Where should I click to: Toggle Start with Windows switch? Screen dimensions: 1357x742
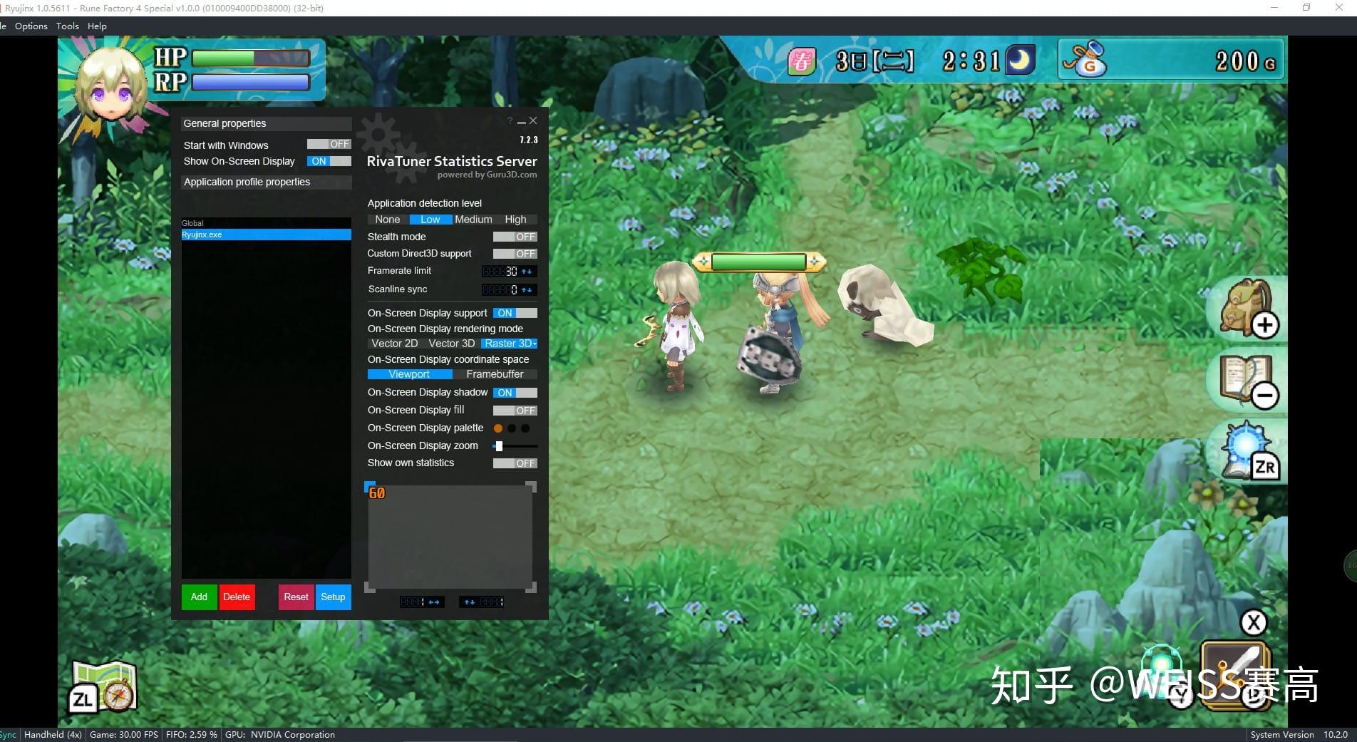point(329,144)
